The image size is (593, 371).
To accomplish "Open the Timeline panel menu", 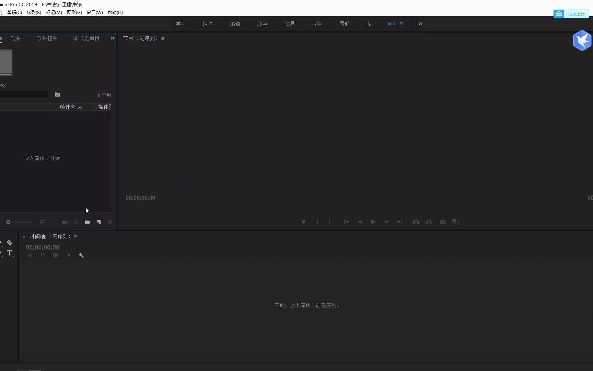I will pos(75,237).
